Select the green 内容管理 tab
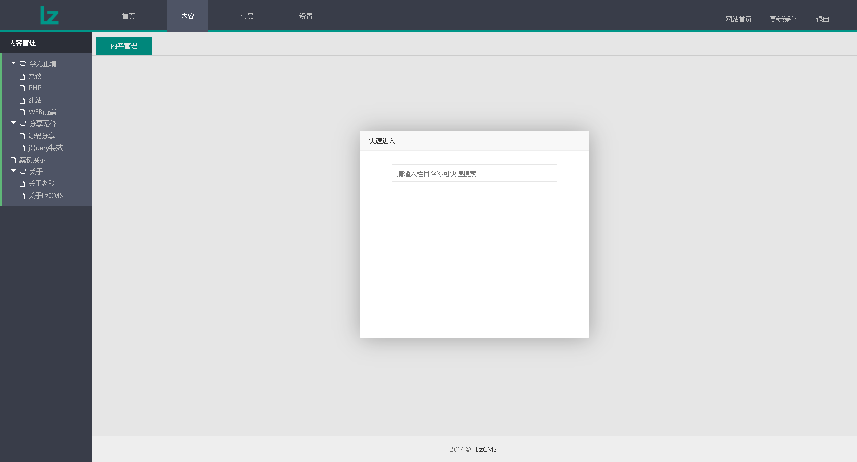The image size is (857, 462). click(124, 46)
